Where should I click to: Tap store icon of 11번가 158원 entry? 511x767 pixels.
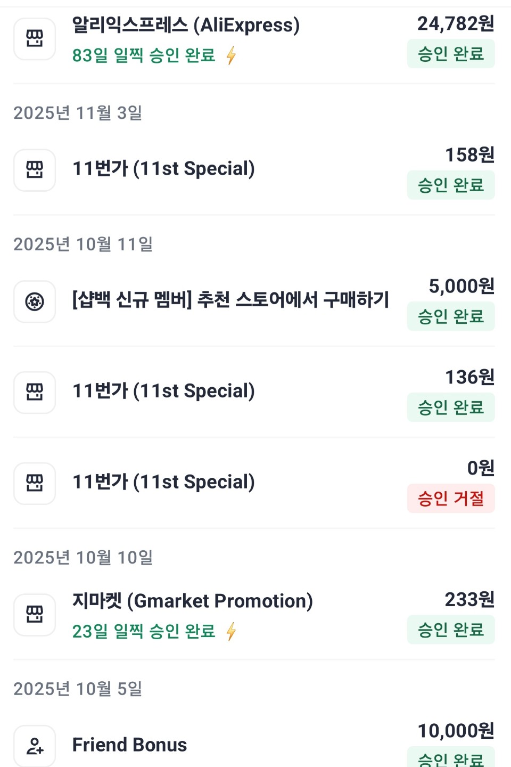click(x=35, y=170)
